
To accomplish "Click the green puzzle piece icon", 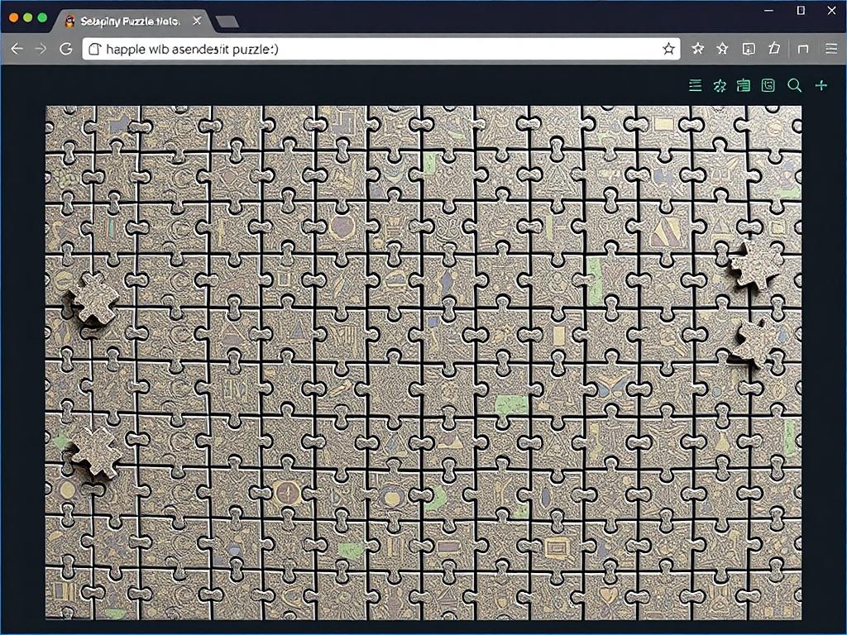I will pyautogui.click(x=720, y=85).
